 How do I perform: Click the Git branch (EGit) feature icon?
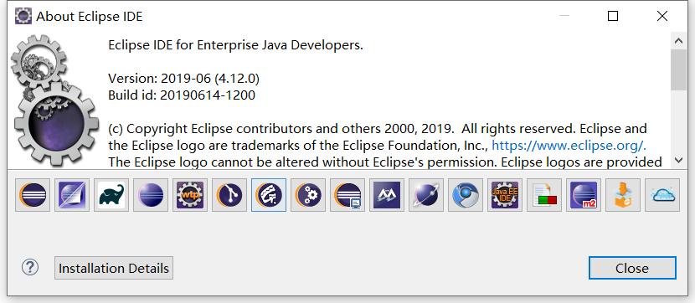pos(229,195)
